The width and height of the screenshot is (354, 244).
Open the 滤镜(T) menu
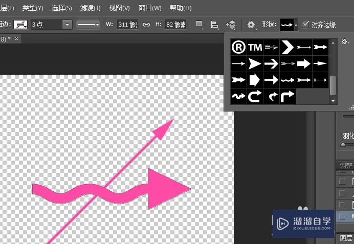[91, 8]
